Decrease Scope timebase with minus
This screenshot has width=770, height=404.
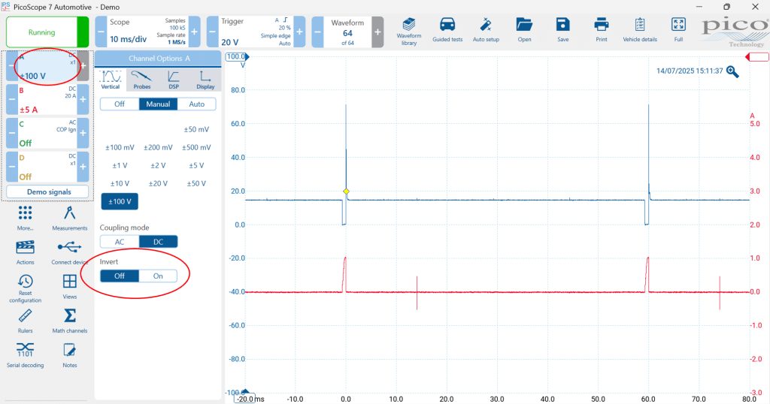[x=101, y=32]
